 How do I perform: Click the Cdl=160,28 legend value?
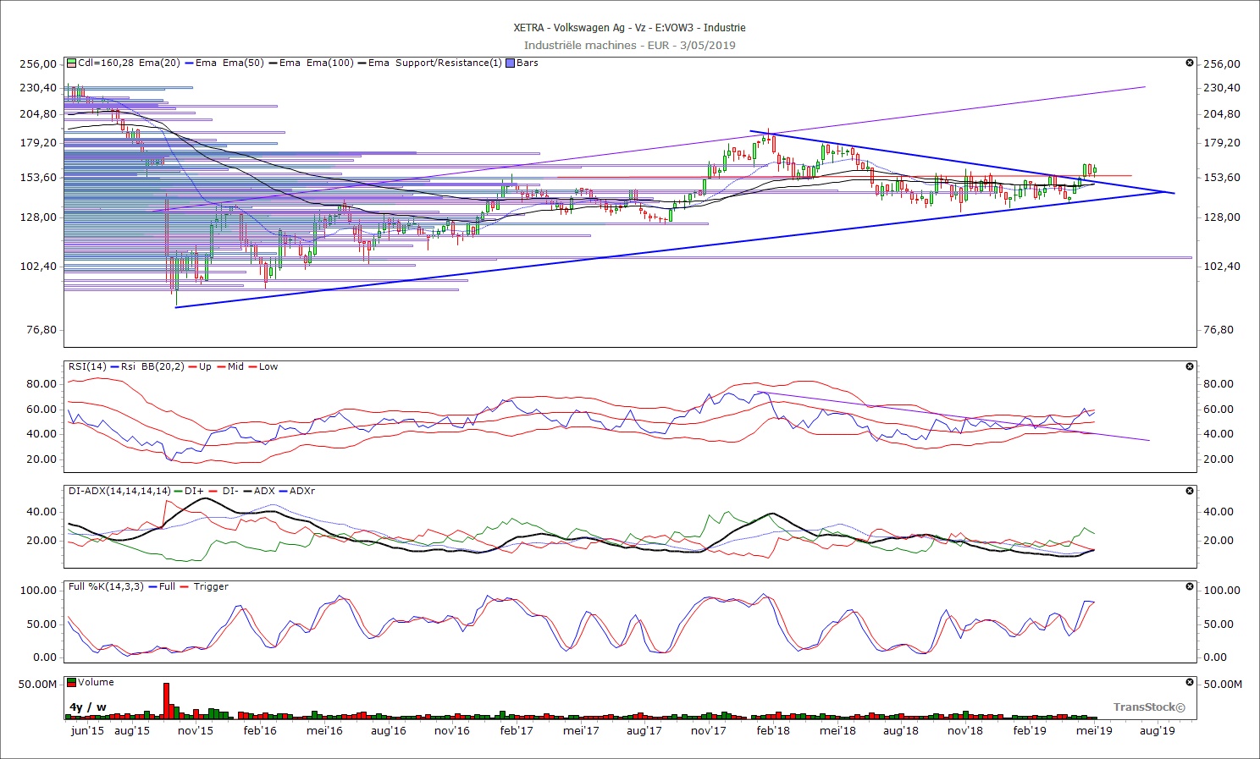click(x=106, y=63)
